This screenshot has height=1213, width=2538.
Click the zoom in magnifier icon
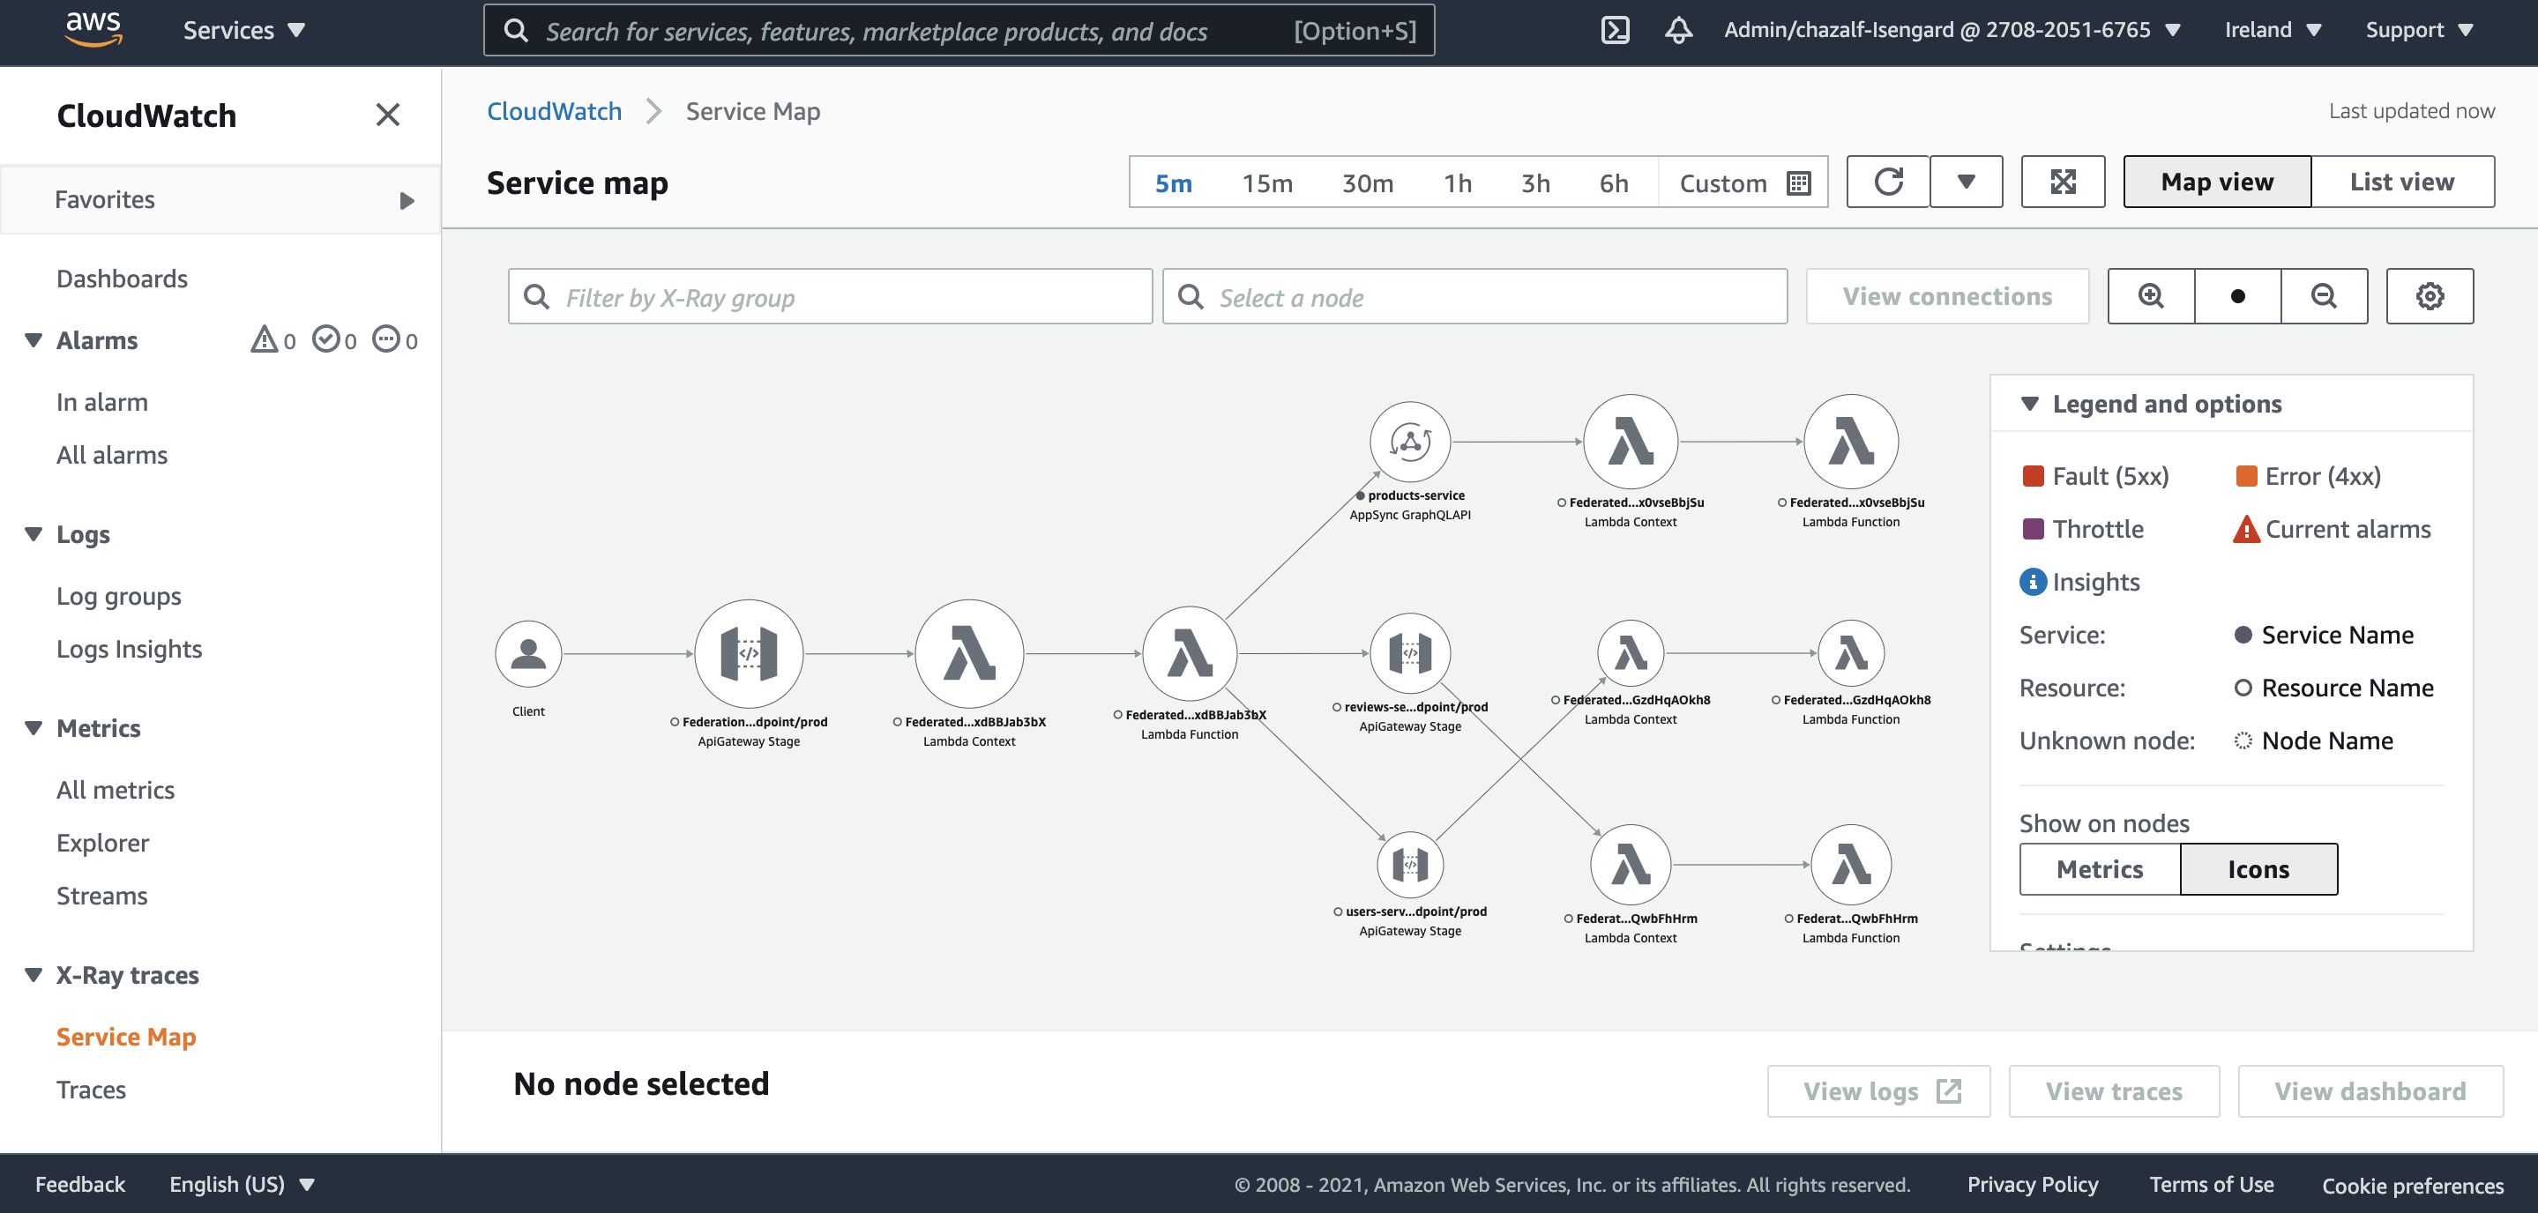[2151, 296]
